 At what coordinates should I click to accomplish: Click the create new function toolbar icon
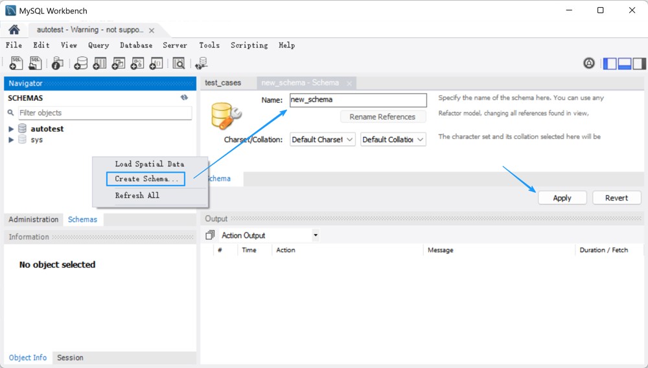coord(156,63)
